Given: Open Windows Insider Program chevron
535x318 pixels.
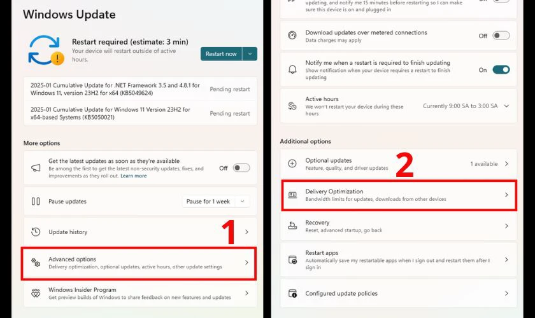Looking at the screenshot, I should (246, 293).
